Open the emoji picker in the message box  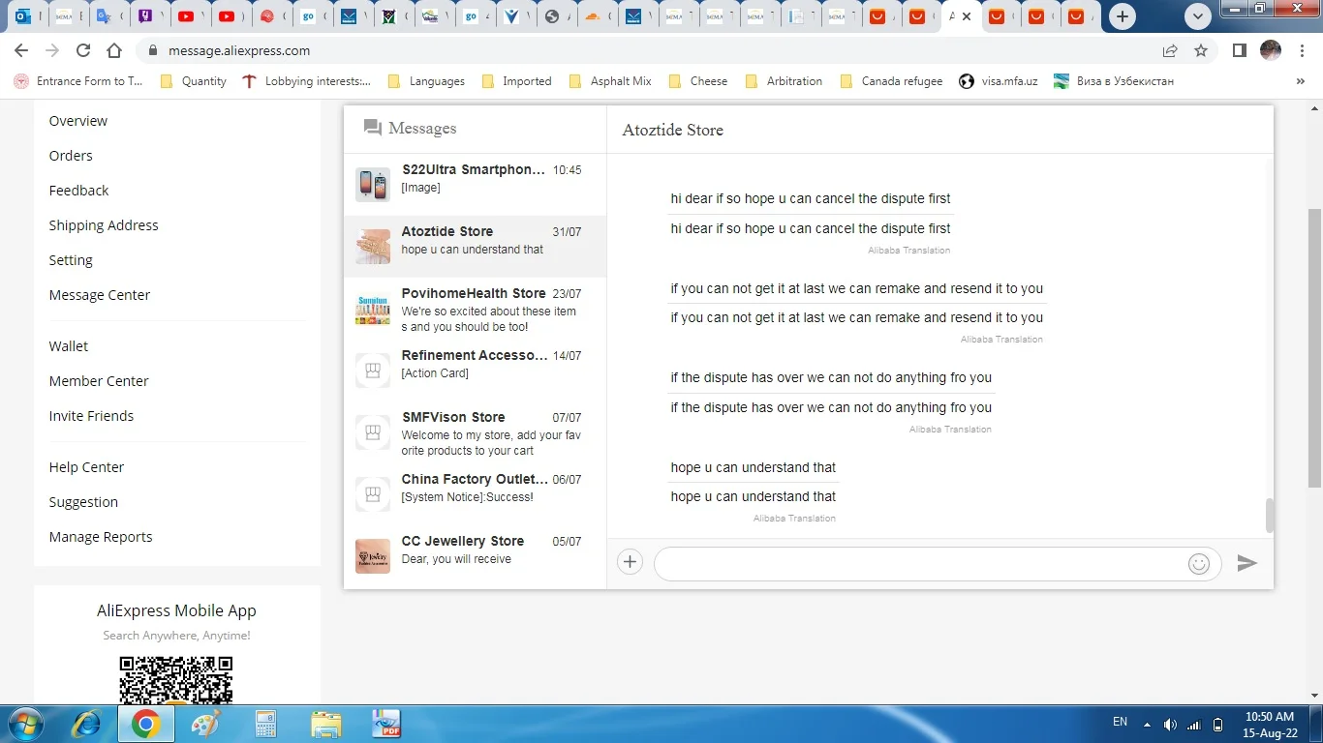1199,564
